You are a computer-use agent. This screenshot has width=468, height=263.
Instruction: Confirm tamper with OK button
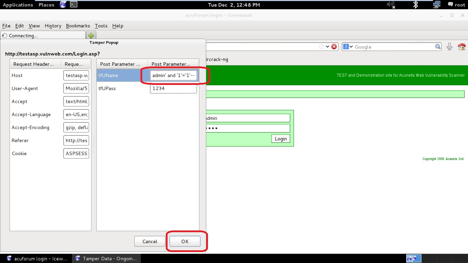[185, 241]
